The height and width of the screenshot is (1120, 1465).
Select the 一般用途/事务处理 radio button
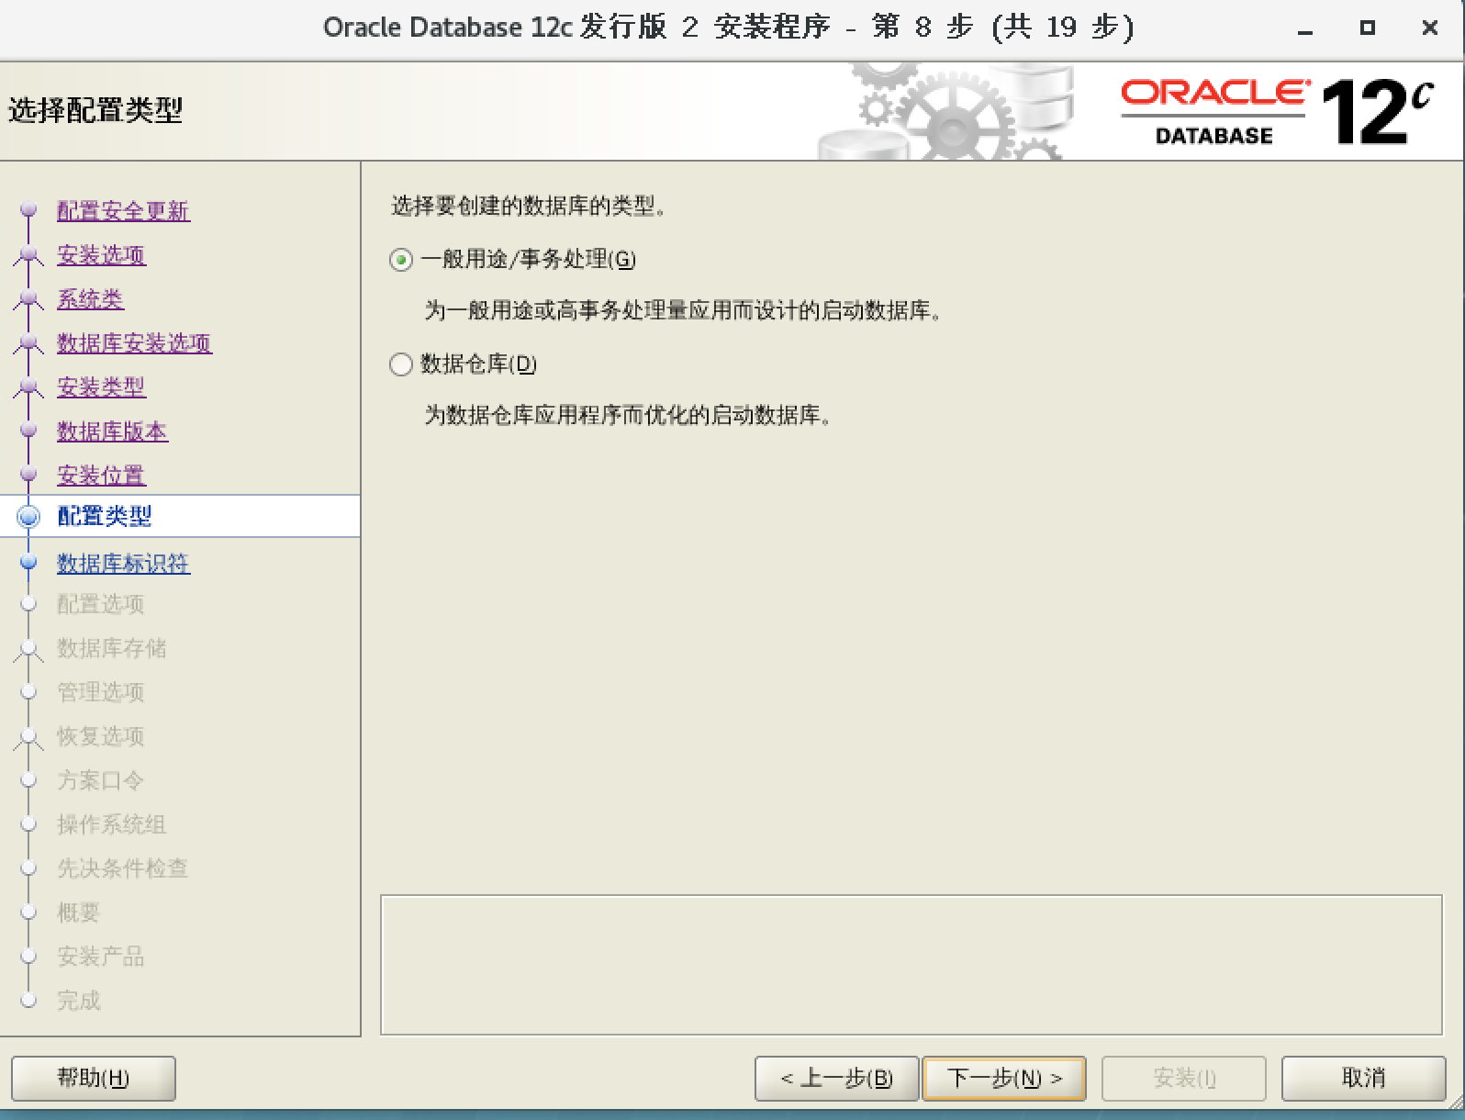[401, 260]
